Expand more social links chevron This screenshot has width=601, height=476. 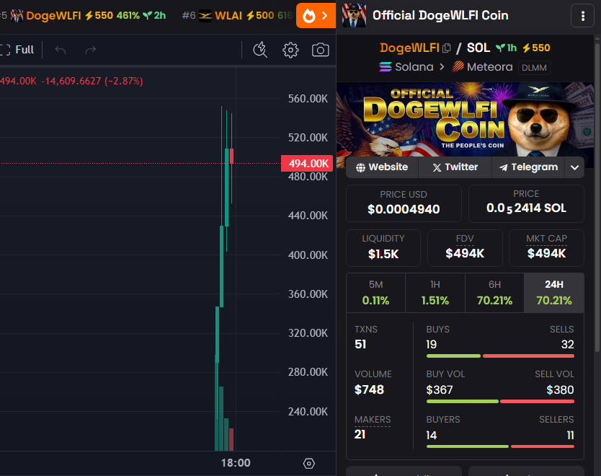574,167
